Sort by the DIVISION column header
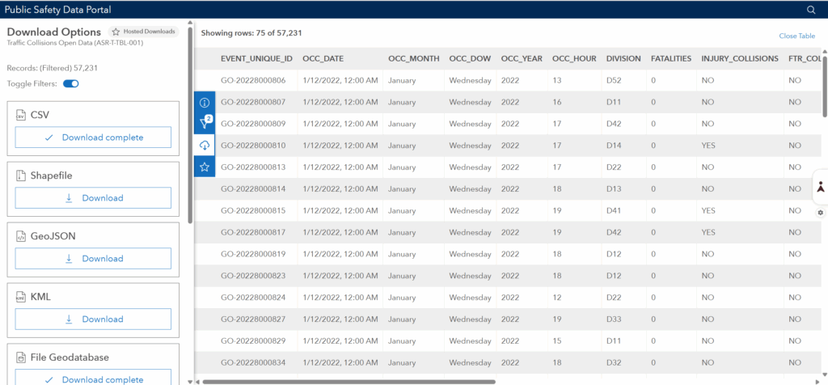 pos(623,59)
